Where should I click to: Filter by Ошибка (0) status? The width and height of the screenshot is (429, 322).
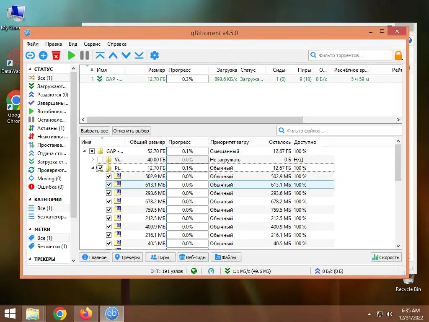[48, 187]
